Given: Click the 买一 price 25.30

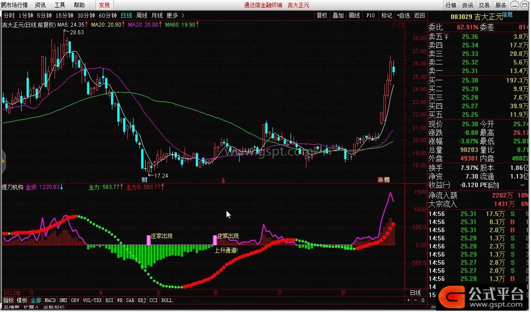Looking at the screenshot, I should click(x=470, y=81).
